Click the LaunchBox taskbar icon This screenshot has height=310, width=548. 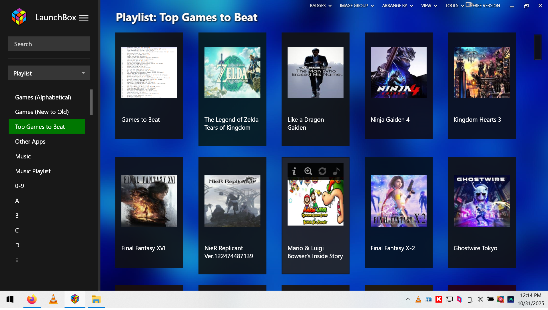(75, 299)
